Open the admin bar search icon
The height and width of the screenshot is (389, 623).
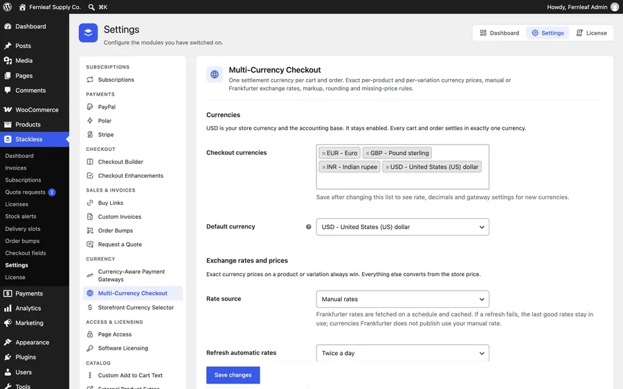point(91,7)
